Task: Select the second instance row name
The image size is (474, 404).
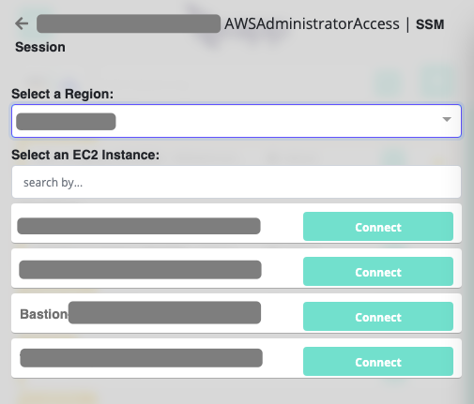Action: 140,270
